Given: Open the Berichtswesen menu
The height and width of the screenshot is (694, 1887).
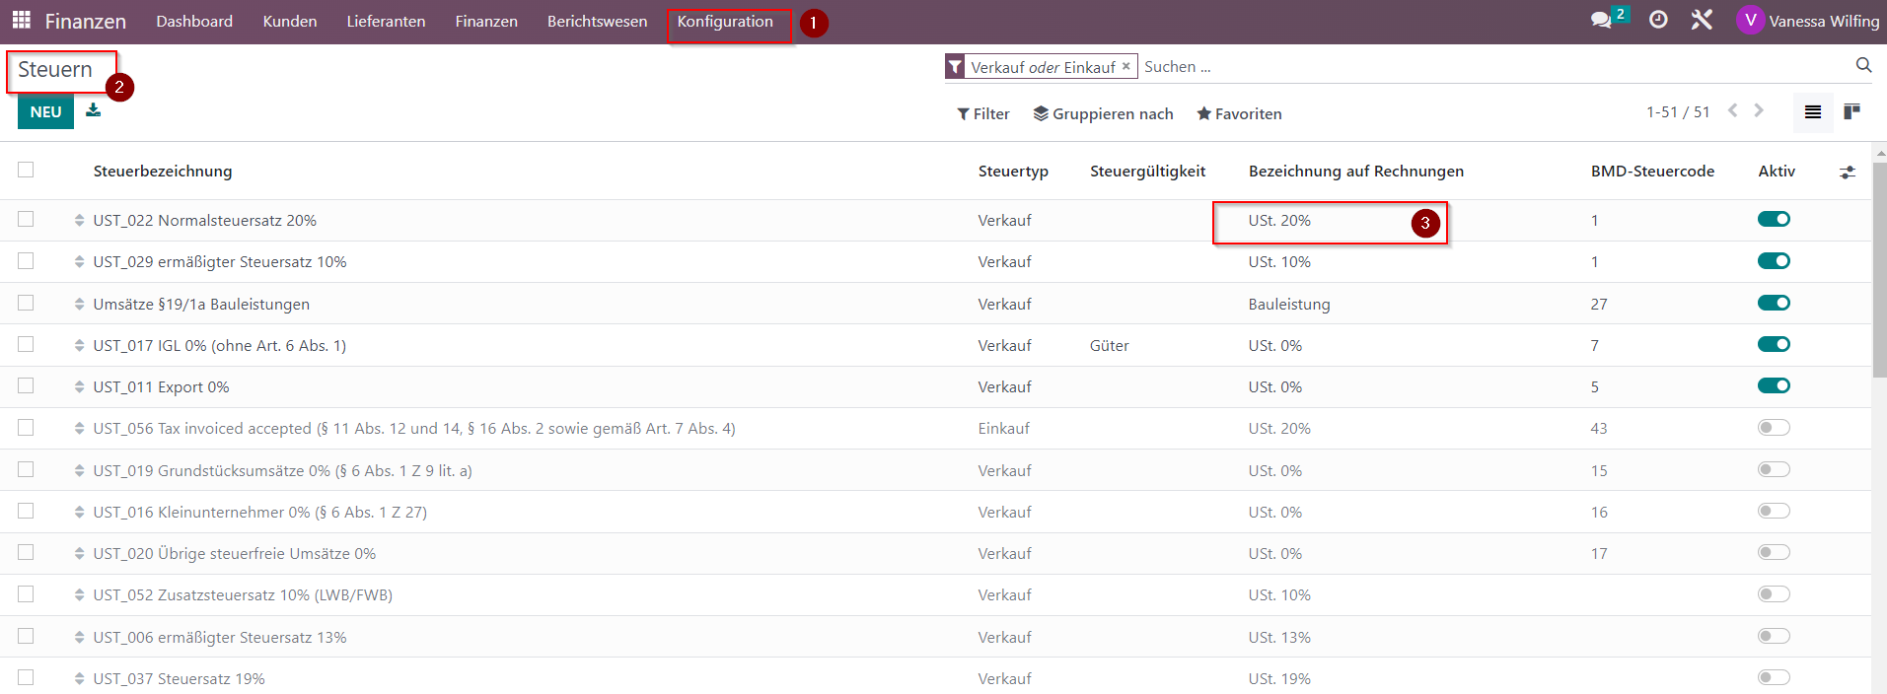Looking at the screenshot, I should point(597,22).
